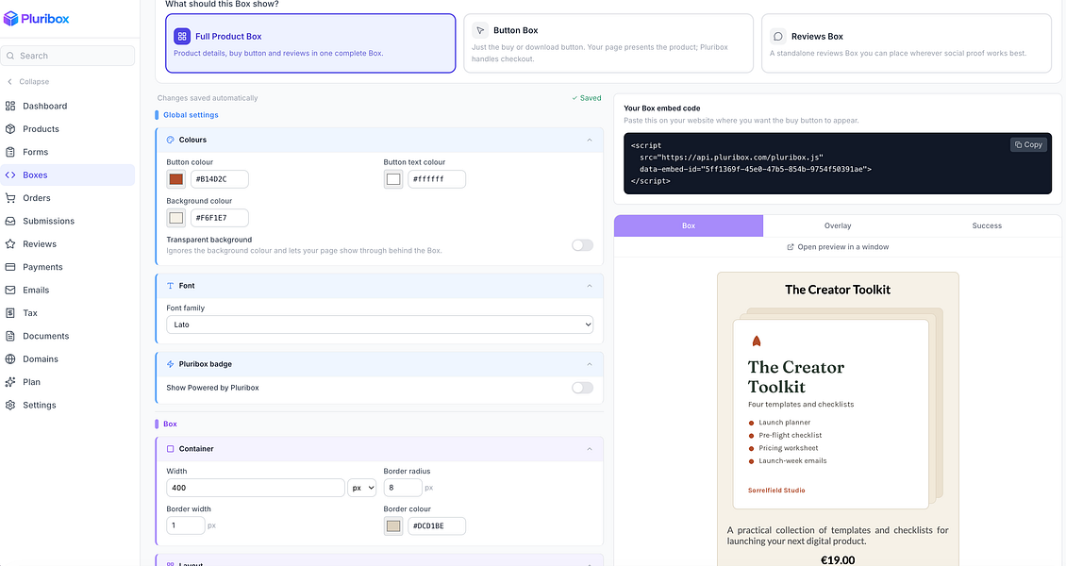The width and height of the screenshot is (1066, 566).
Task: Collapse the Colours section chevron
Action: pos(590,140)
